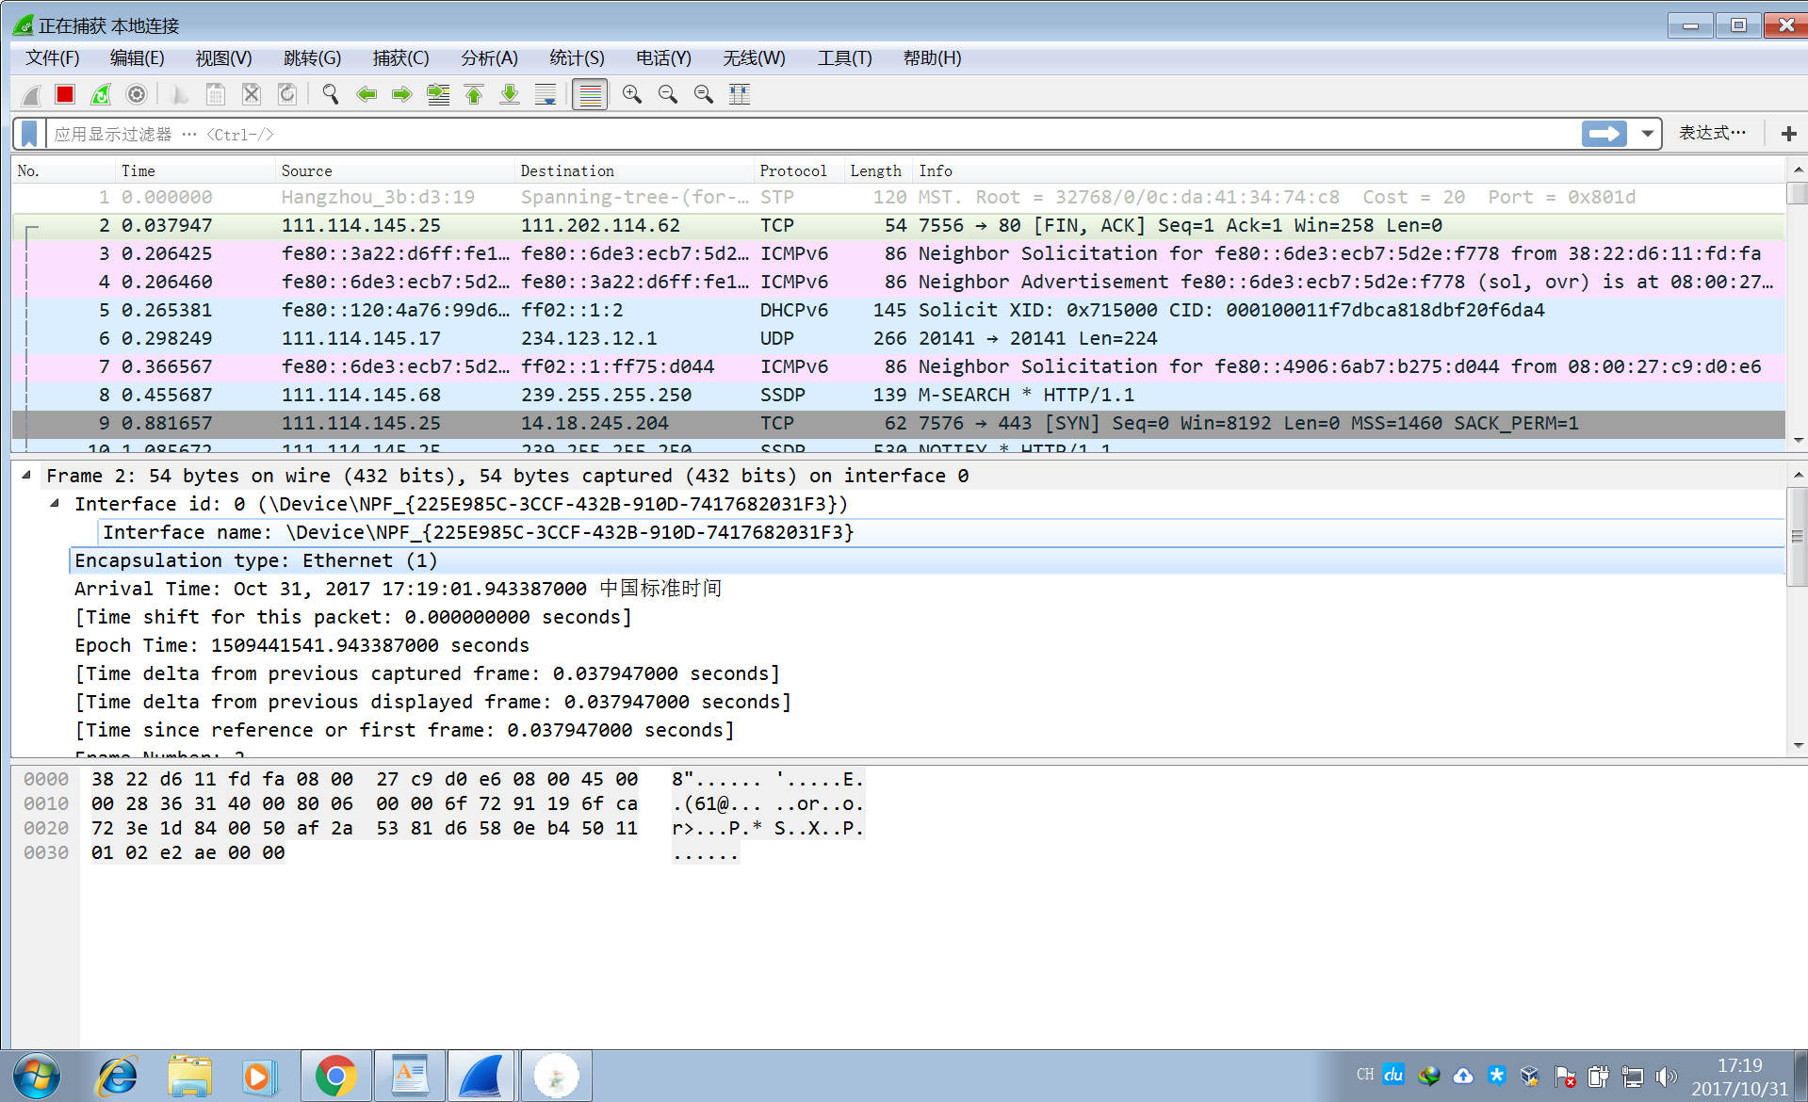Open the 跳转(G) menu
The image size is (1808, 1102).
(312, 58)
